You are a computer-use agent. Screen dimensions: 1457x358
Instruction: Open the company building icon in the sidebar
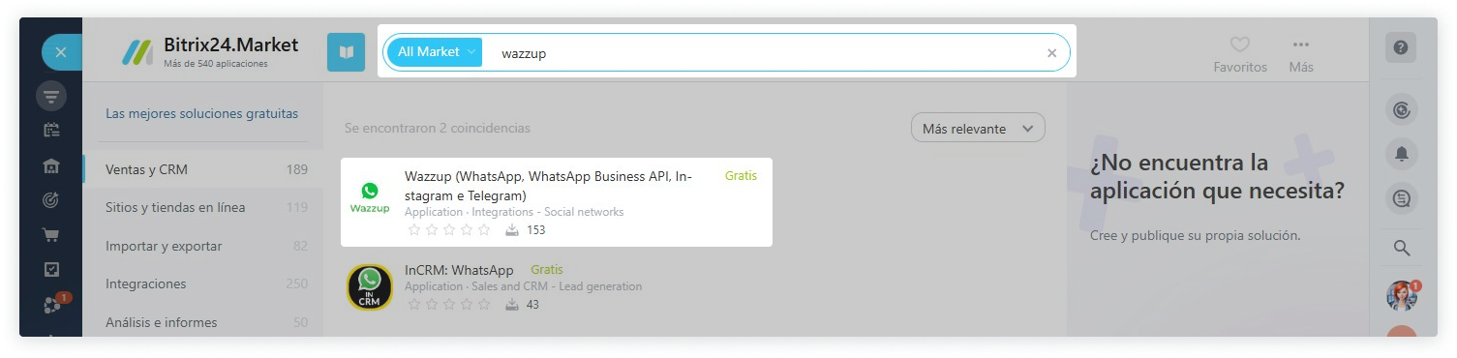click(x=51, y=165)
